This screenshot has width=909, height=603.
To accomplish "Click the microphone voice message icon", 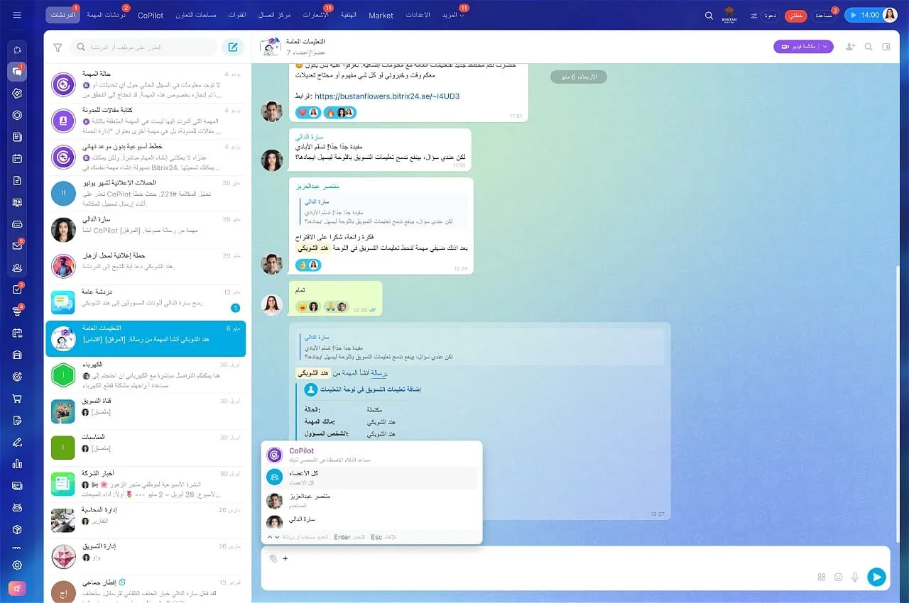I will pyautogui.click(x=855, y=577).
